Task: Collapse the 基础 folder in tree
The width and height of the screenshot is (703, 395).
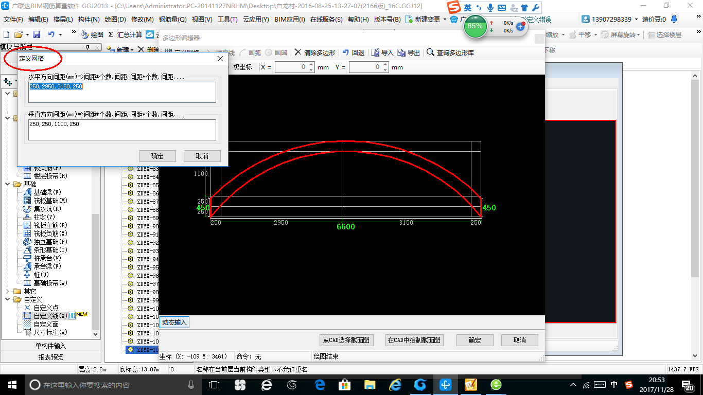Action: [x=8, y=184]
